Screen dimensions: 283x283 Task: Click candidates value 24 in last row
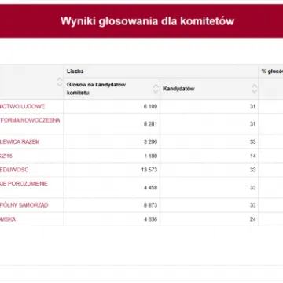252,219
